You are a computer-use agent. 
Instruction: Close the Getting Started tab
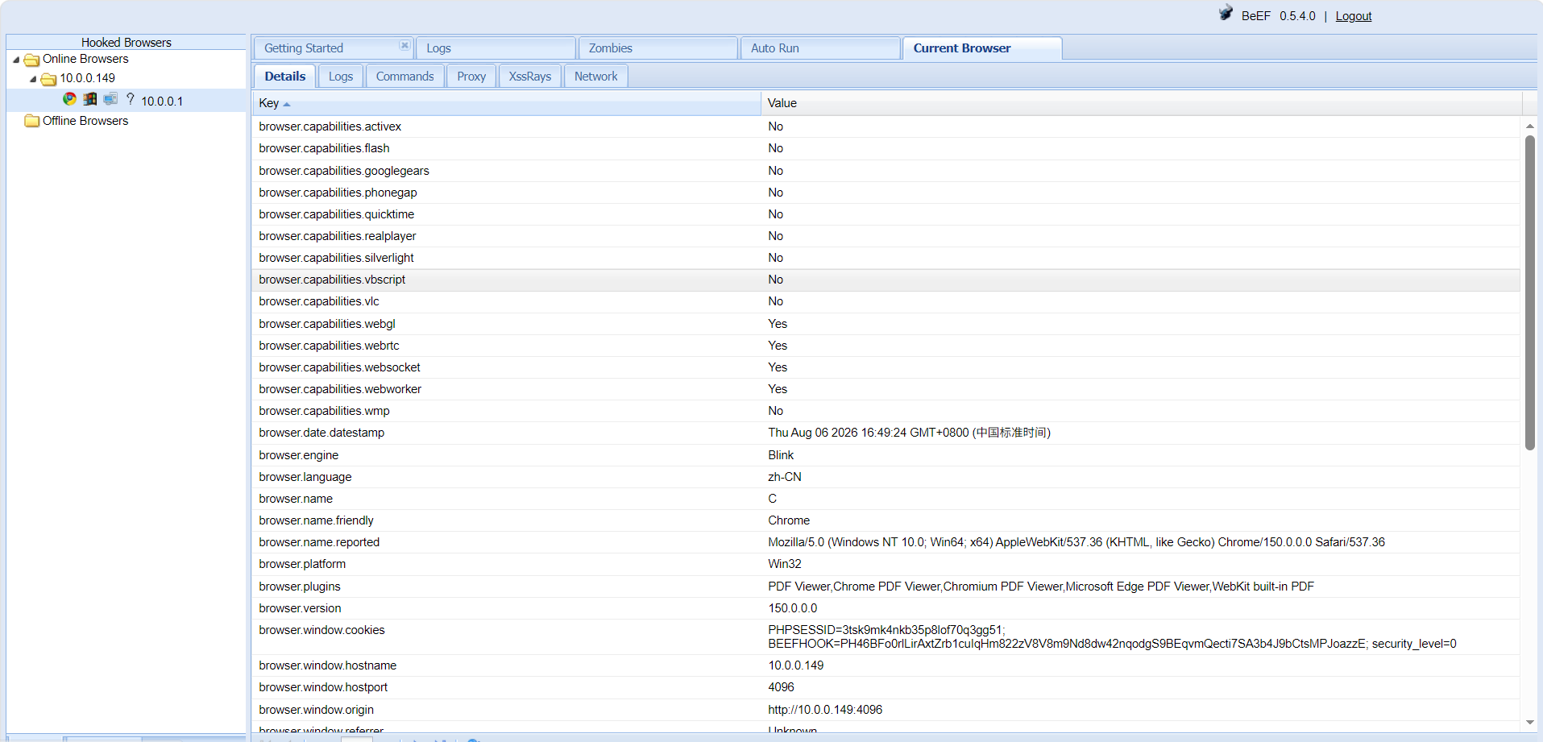pyautogui.click(x=404, y=45)
